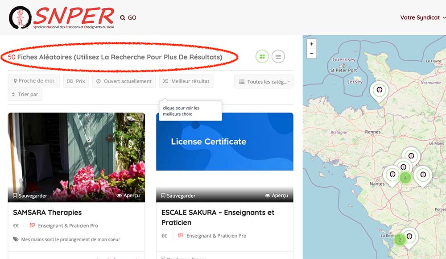Save the SAMSARA Therapies listing
Viewport: 446px width, 259px height.
click(30, 196)
